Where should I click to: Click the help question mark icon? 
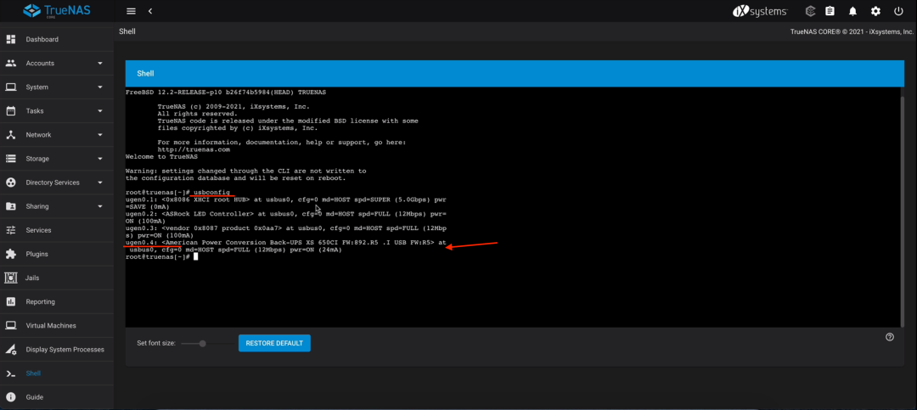coord(890,337)
